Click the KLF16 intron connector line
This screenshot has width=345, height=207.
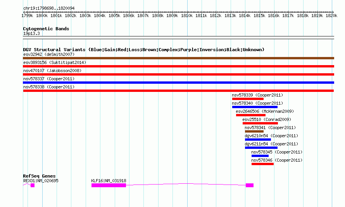pyautogui.click(x=186, y=184)
